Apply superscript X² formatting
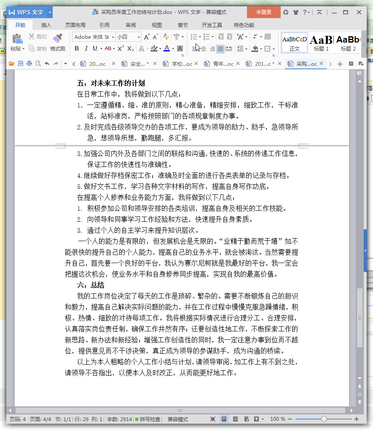Image resolution: width=373 pixels, height=430 pixels. point(121,48)
